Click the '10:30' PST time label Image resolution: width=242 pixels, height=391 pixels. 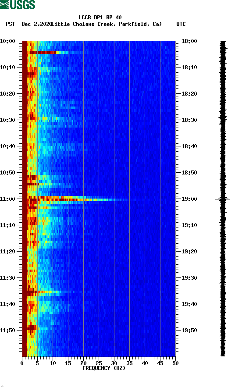7,120
